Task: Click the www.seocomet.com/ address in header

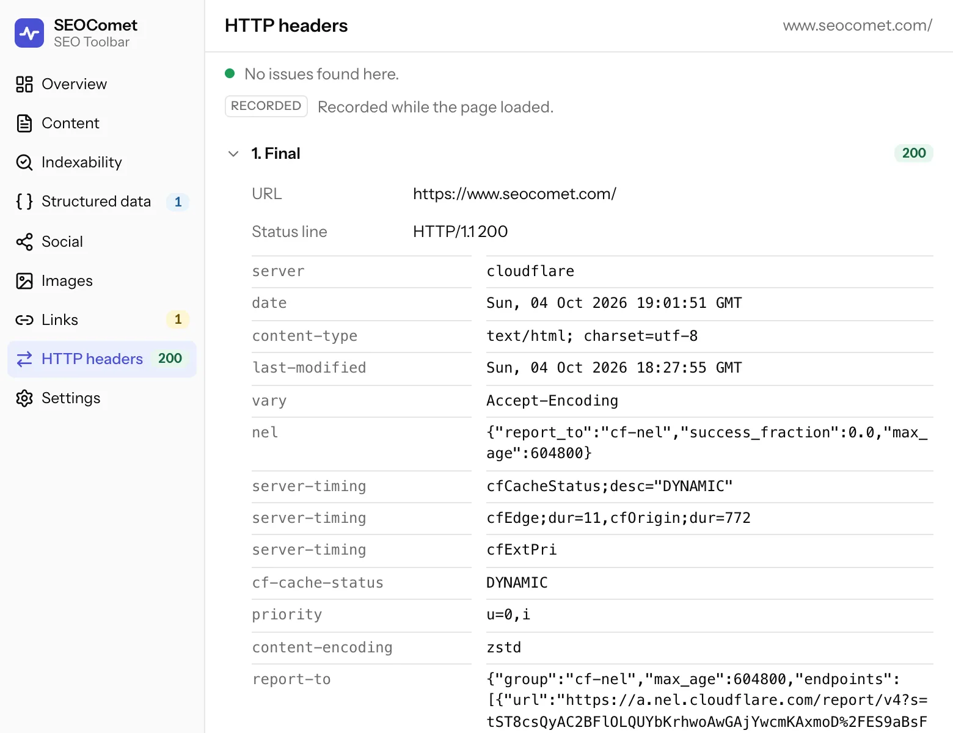Action: pos(858,26)
